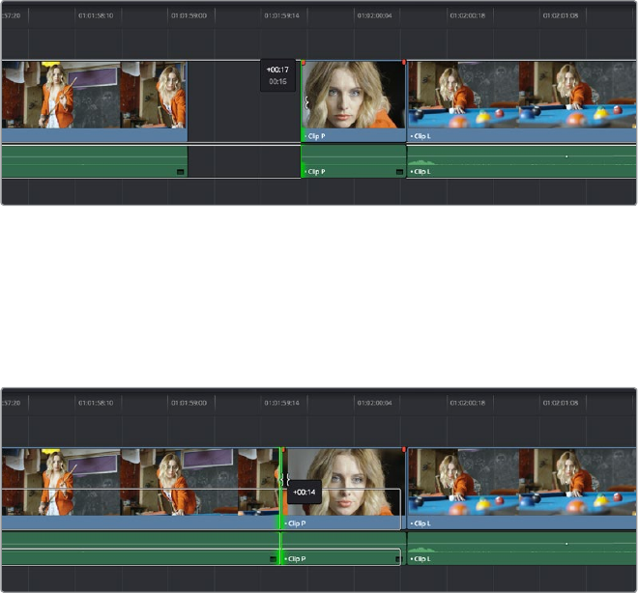Click ruler timecode 01:01:59:00 in lower timeline

click(188, 403)
